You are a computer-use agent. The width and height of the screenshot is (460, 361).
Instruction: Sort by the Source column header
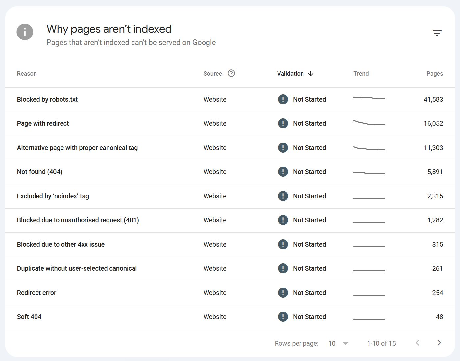(213, 74)
